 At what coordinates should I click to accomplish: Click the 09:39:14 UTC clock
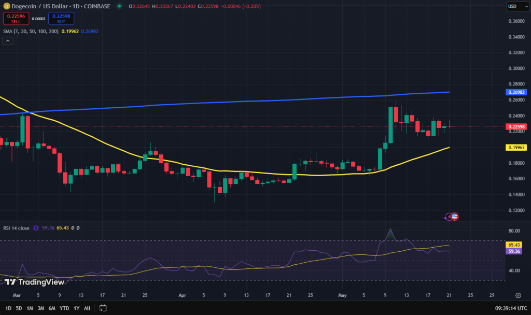pos(511,308)
